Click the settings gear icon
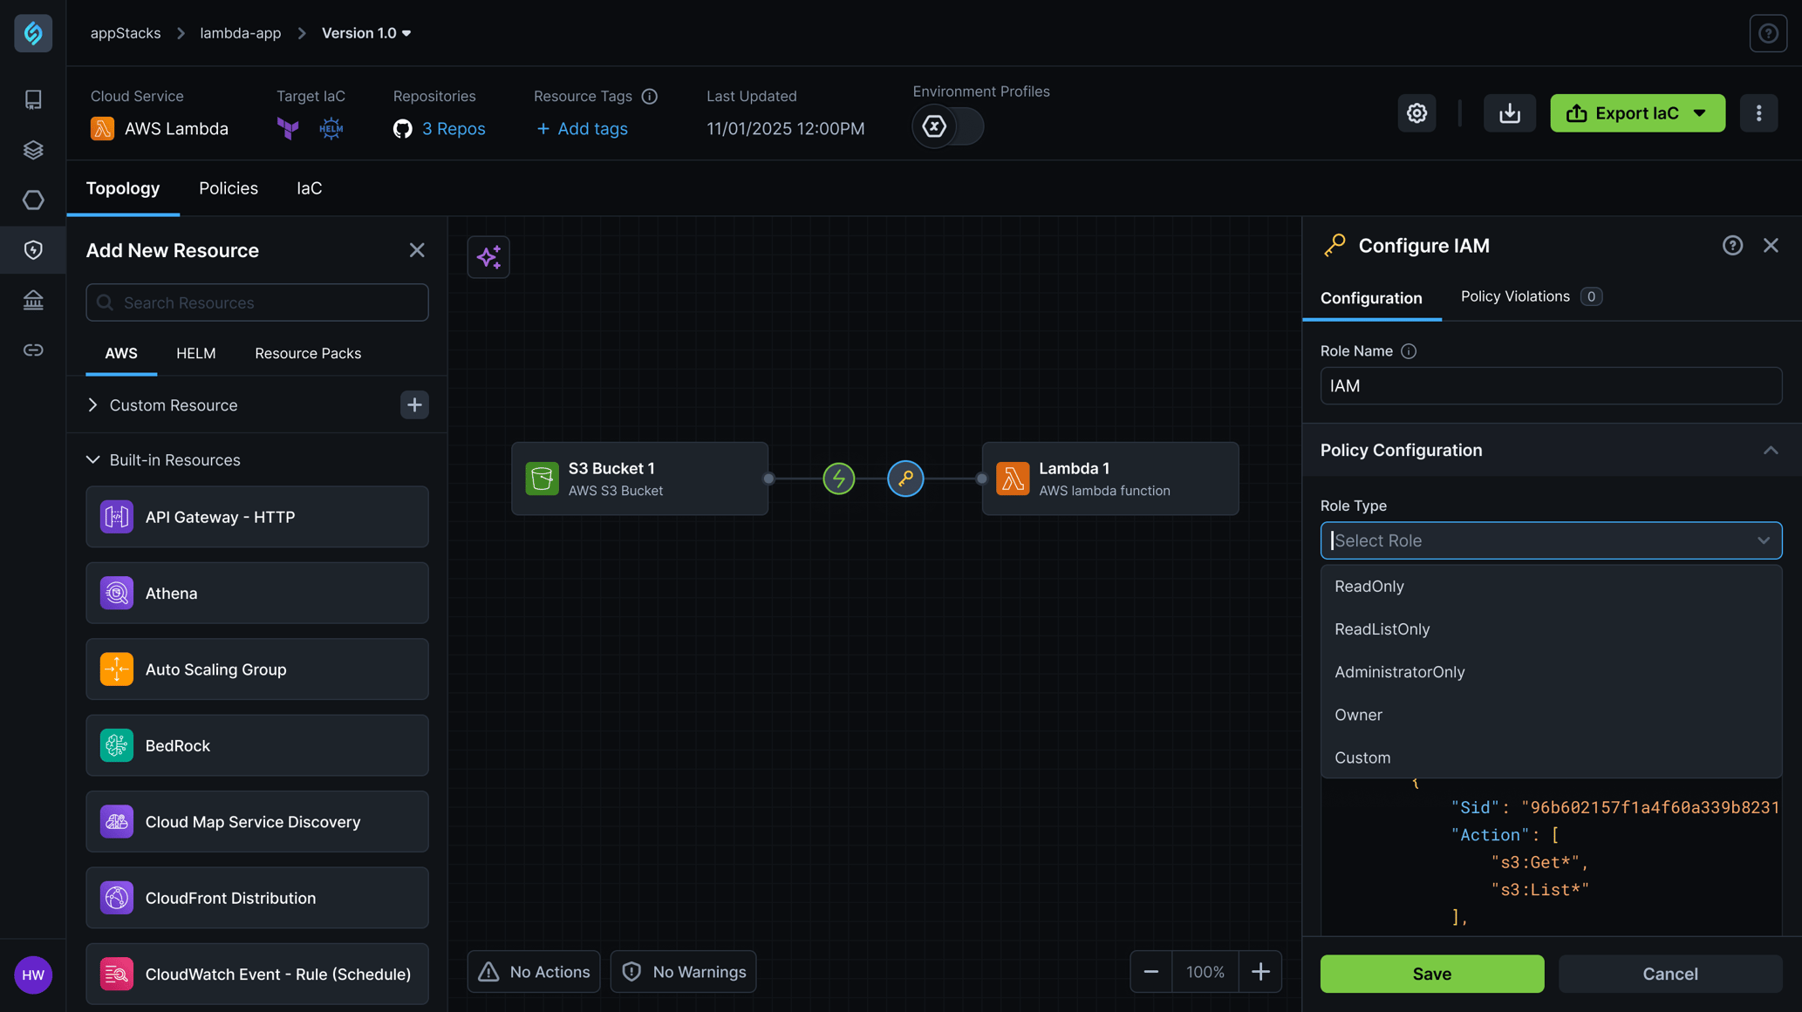 (1417, 112)
